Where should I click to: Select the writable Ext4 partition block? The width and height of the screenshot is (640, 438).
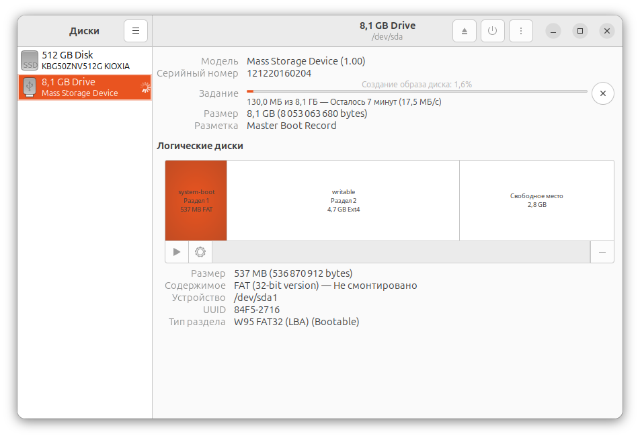344,200
